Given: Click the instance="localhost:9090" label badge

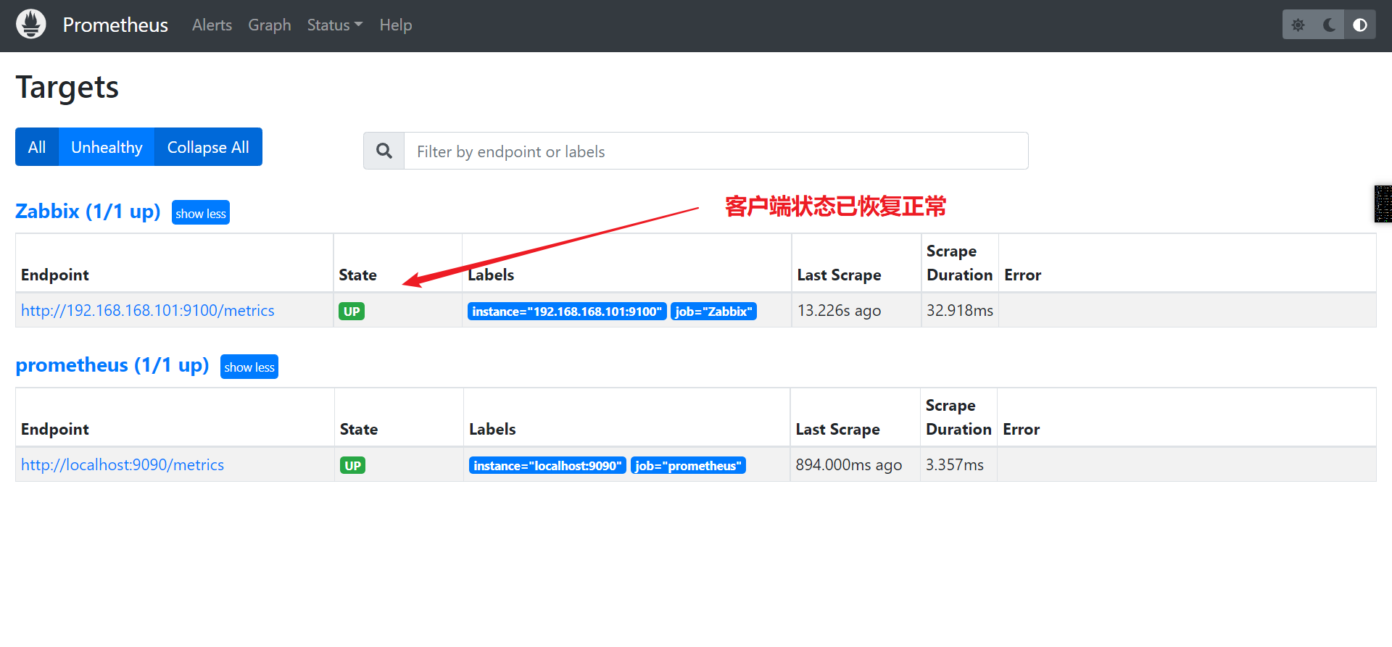Looking at the screenshot, I should pyautogui.click(x=547, y=466).
